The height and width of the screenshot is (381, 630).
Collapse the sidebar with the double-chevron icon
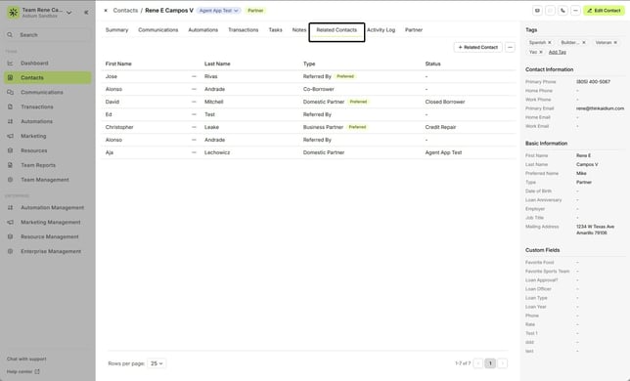pos(86,13)
